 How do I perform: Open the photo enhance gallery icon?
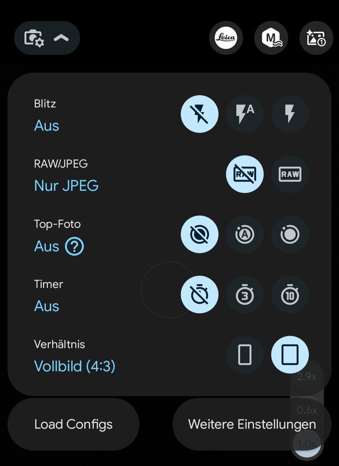[316, 38]
